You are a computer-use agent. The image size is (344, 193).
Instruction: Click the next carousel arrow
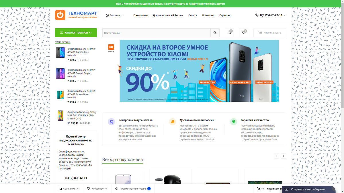tap(283, 156)
